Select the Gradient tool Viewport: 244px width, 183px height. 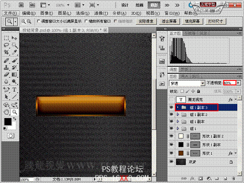tap(14, 75)
